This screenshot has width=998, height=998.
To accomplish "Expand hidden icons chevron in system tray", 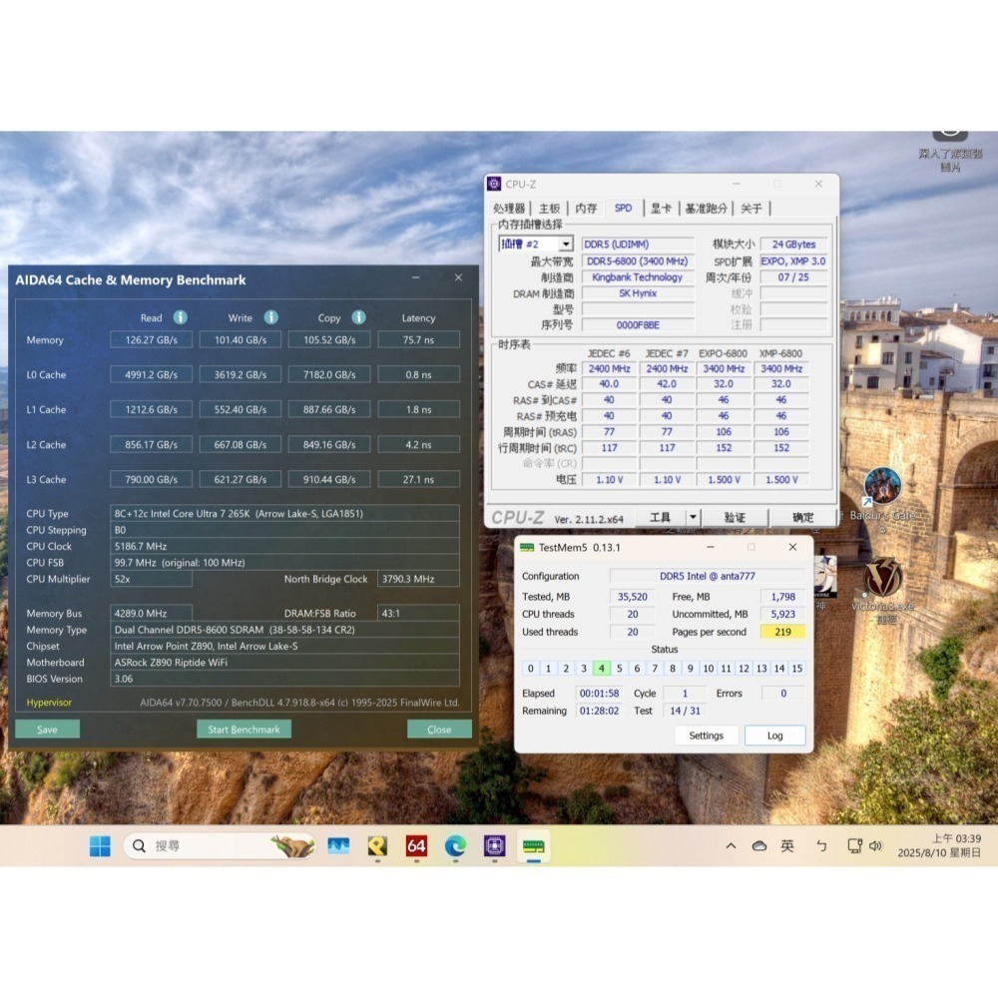I will coord(730,845).
